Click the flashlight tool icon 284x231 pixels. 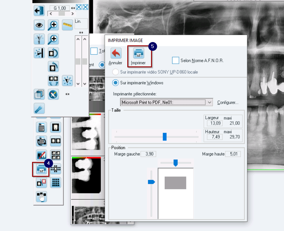pos(39,109)
